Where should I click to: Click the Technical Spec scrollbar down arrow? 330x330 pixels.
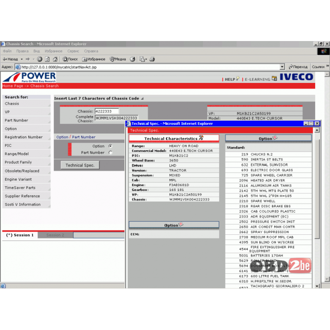pyautogui.click(x=317, y=286)
